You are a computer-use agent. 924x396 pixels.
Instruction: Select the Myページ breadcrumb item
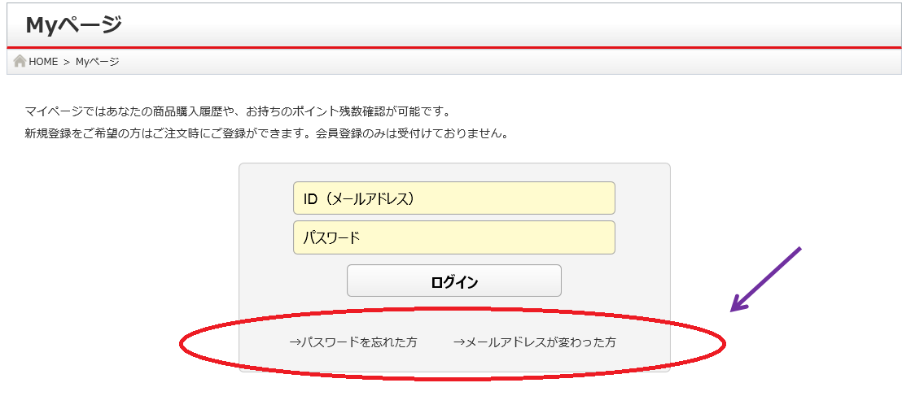pyautogui.click(x=97, y=62)
